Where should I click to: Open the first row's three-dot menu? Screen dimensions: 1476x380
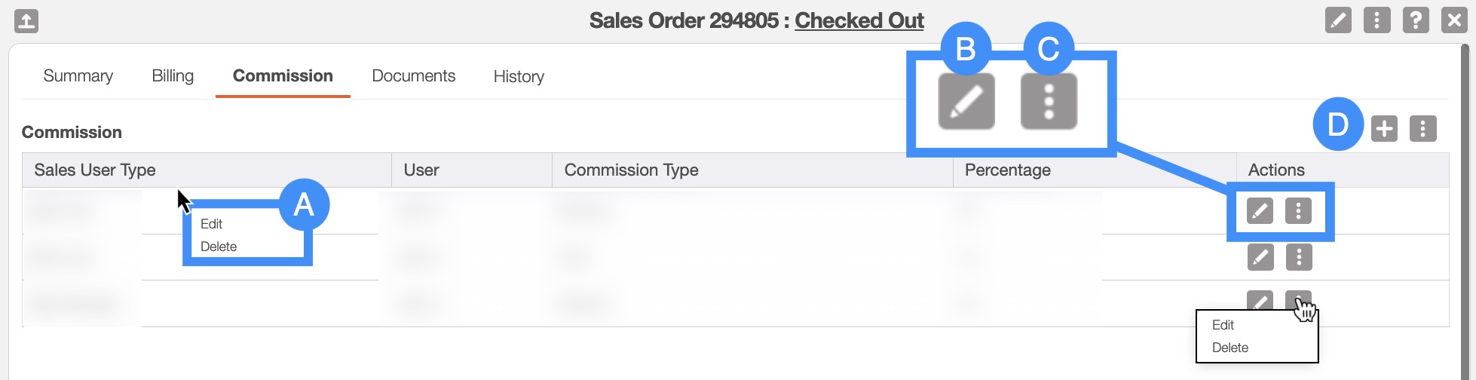1298,211
